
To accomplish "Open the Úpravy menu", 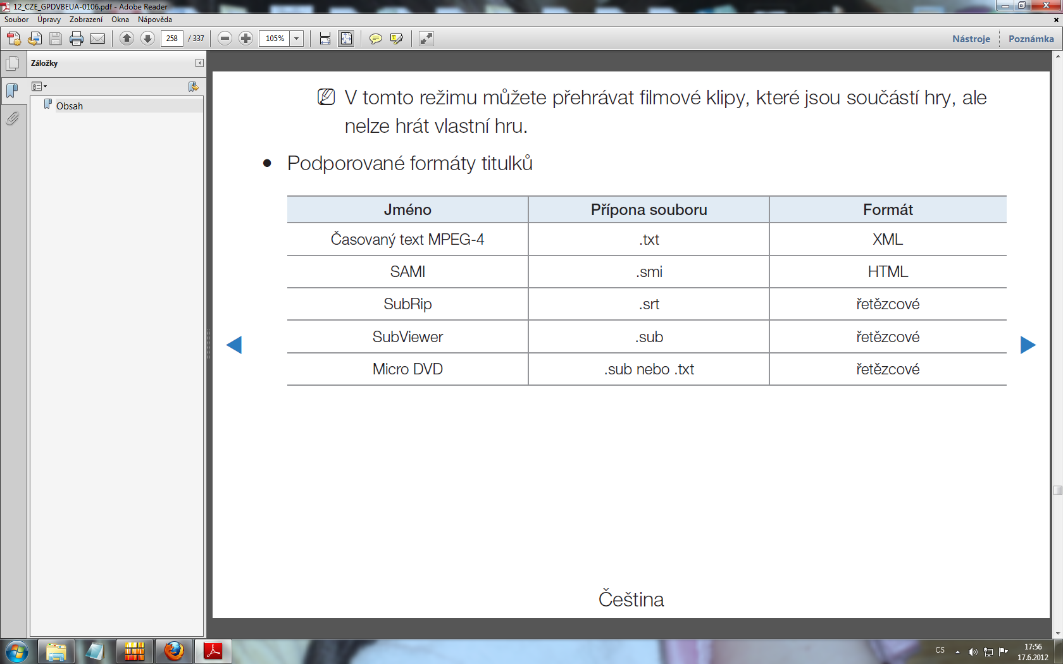I will [49, 20].
